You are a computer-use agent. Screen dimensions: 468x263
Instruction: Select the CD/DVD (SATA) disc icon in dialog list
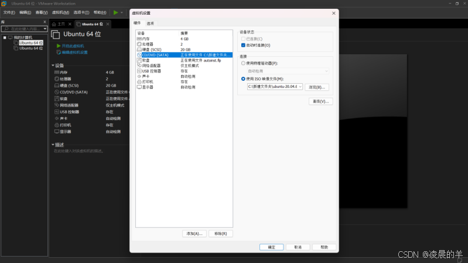[139, 55]
